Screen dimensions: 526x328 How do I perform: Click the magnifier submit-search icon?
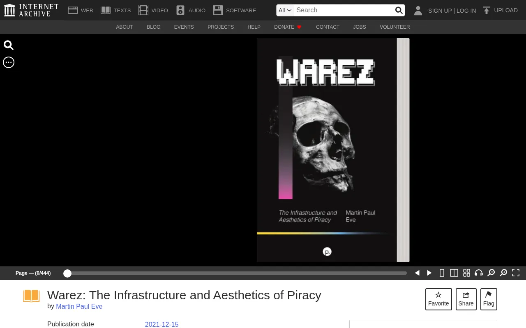(399, 10)
